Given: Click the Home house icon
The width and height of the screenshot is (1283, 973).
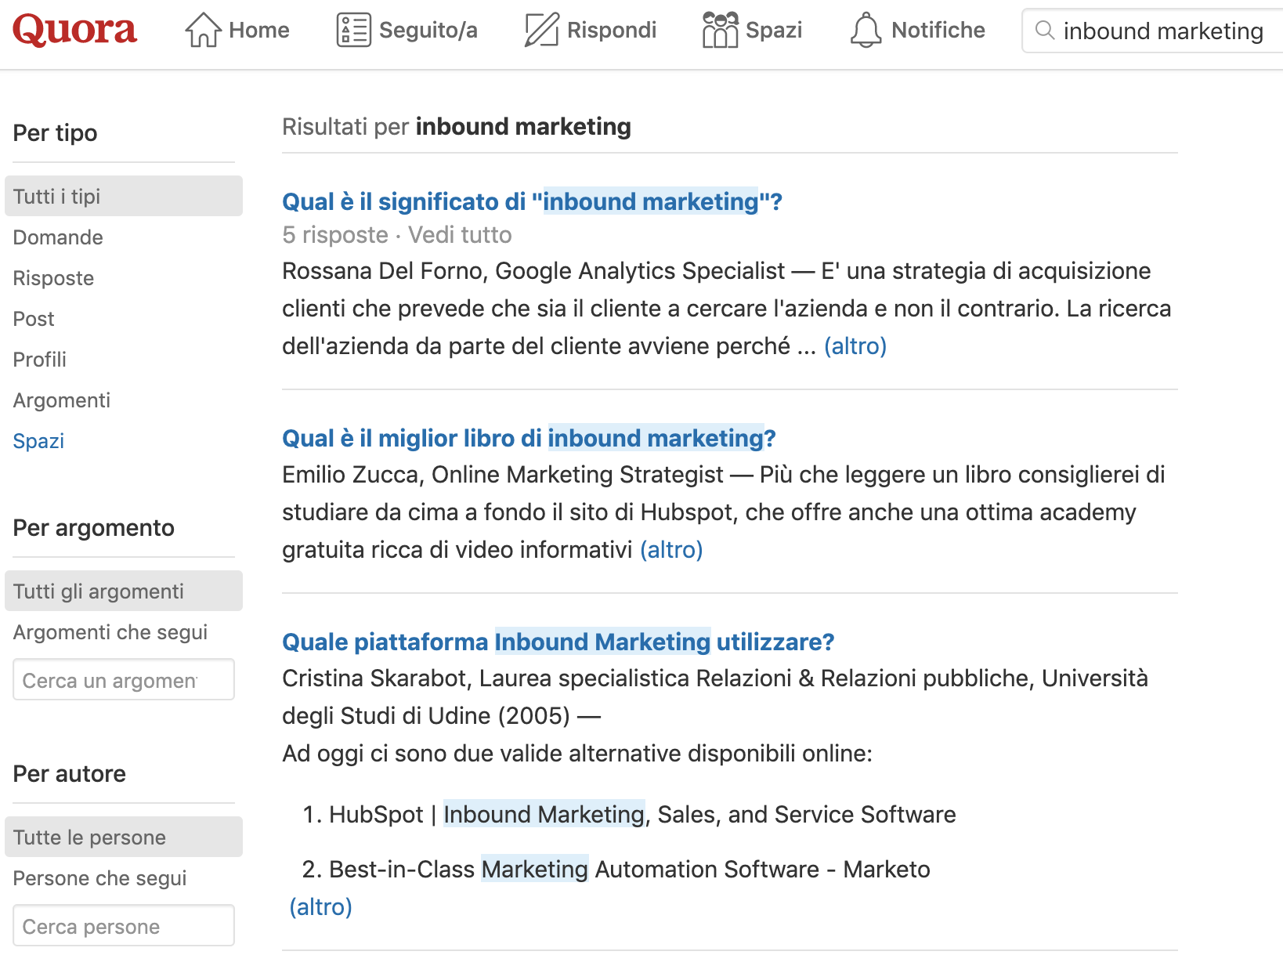Looking at the screenshot, I should [x=203, y=30].
